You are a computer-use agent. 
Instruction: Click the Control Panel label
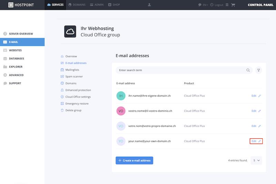click(x=260, y=5)
